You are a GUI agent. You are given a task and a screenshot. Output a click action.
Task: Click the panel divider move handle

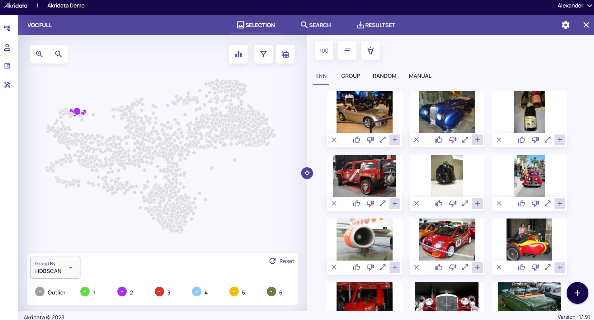(x=307, y=173)
